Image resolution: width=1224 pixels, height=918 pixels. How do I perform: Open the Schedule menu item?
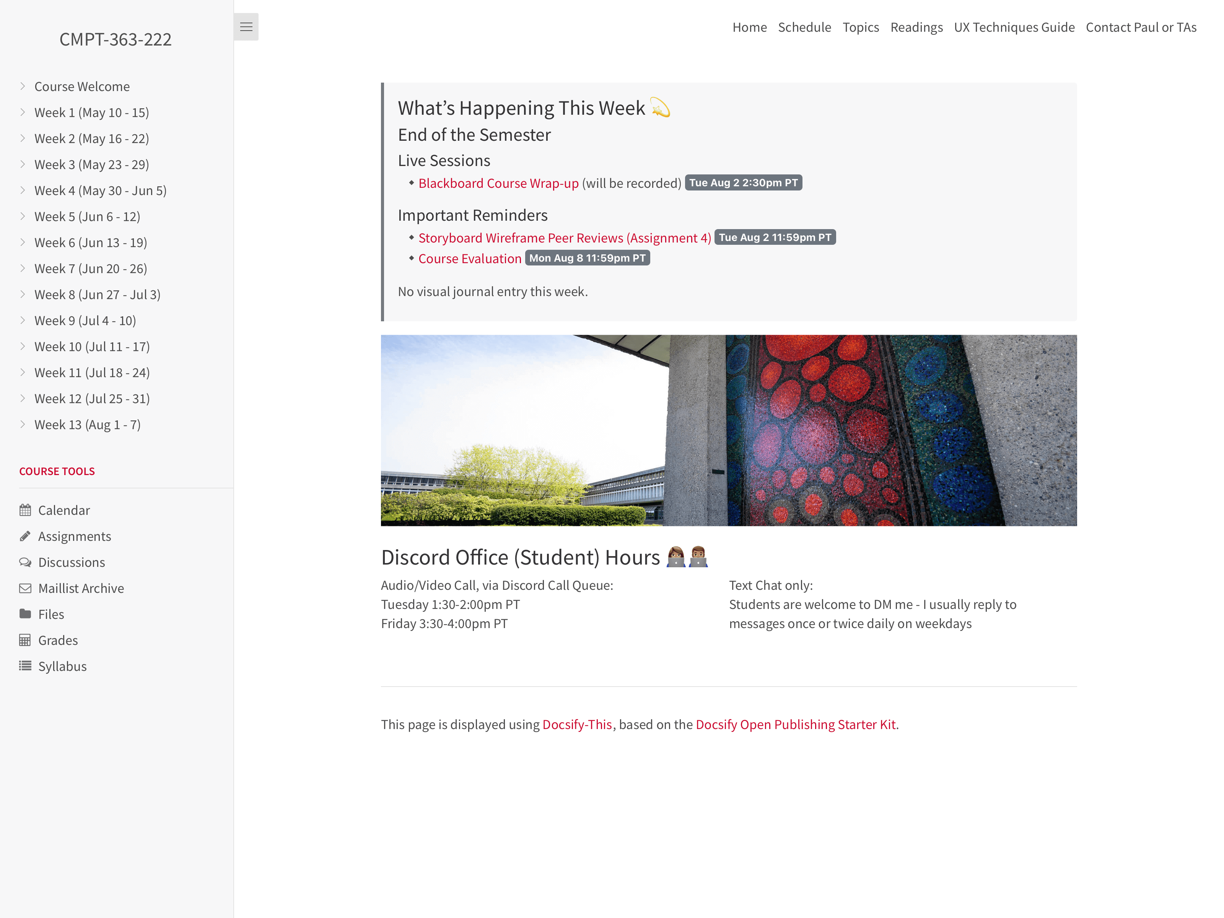pos(804,27)
